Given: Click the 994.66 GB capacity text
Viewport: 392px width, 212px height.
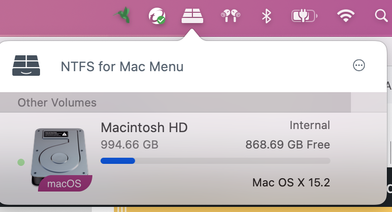Looking at the screenshot, I should coord(129,144).
